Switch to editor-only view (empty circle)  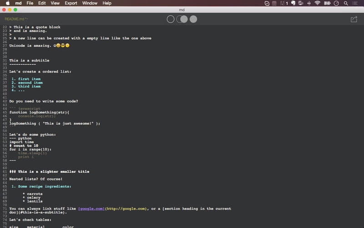tap(170, 19)
